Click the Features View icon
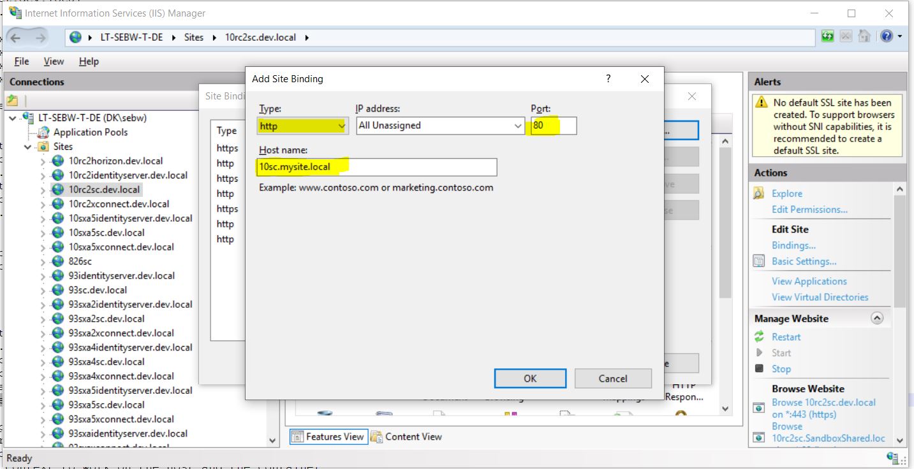 297,437
